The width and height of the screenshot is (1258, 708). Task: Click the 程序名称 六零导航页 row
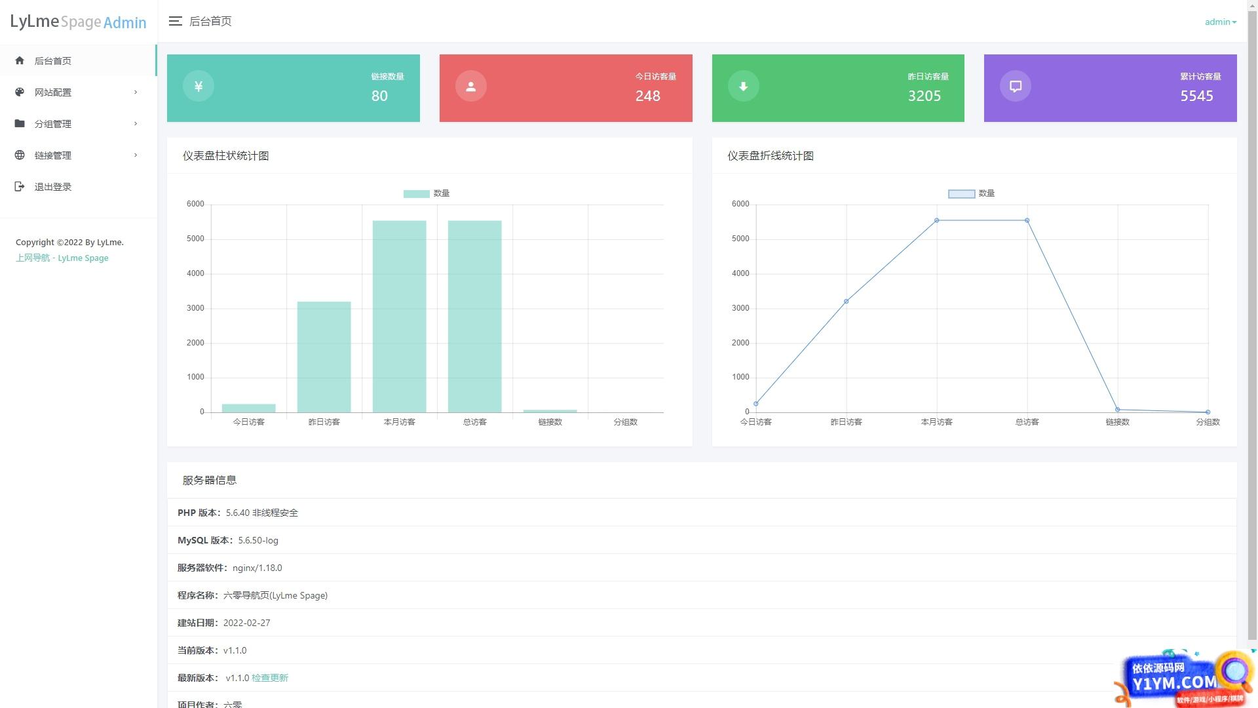pyautogui.click(x=702, y=595)
